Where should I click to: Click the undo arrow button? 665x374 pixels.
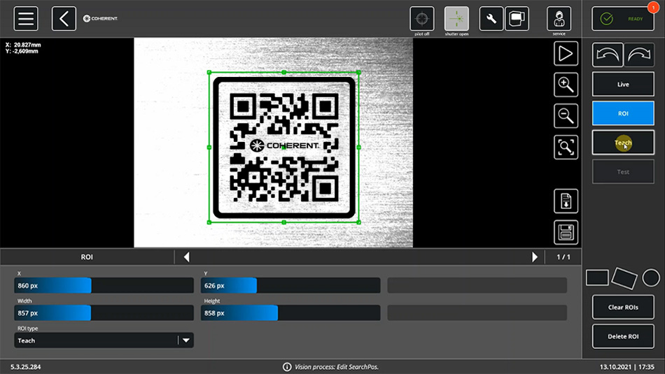click(607, 55)
